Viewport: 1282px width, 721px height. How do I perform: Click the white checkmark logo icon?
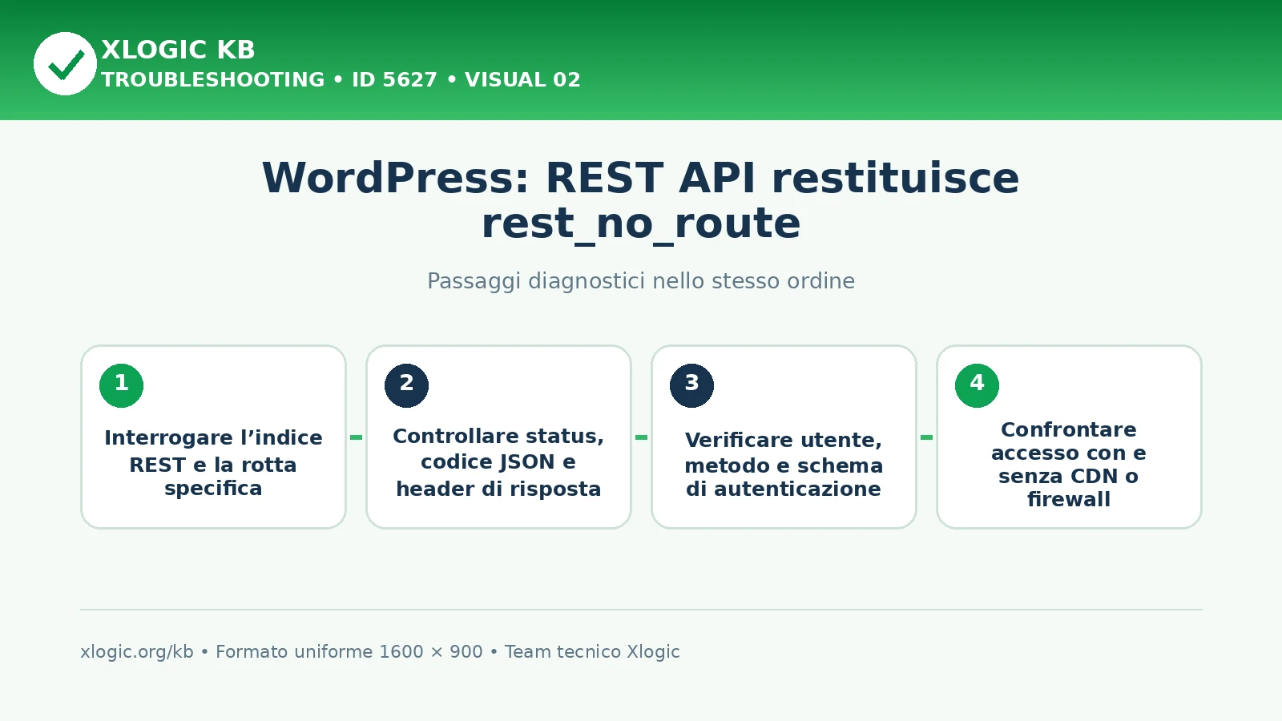tap(65, 63)
